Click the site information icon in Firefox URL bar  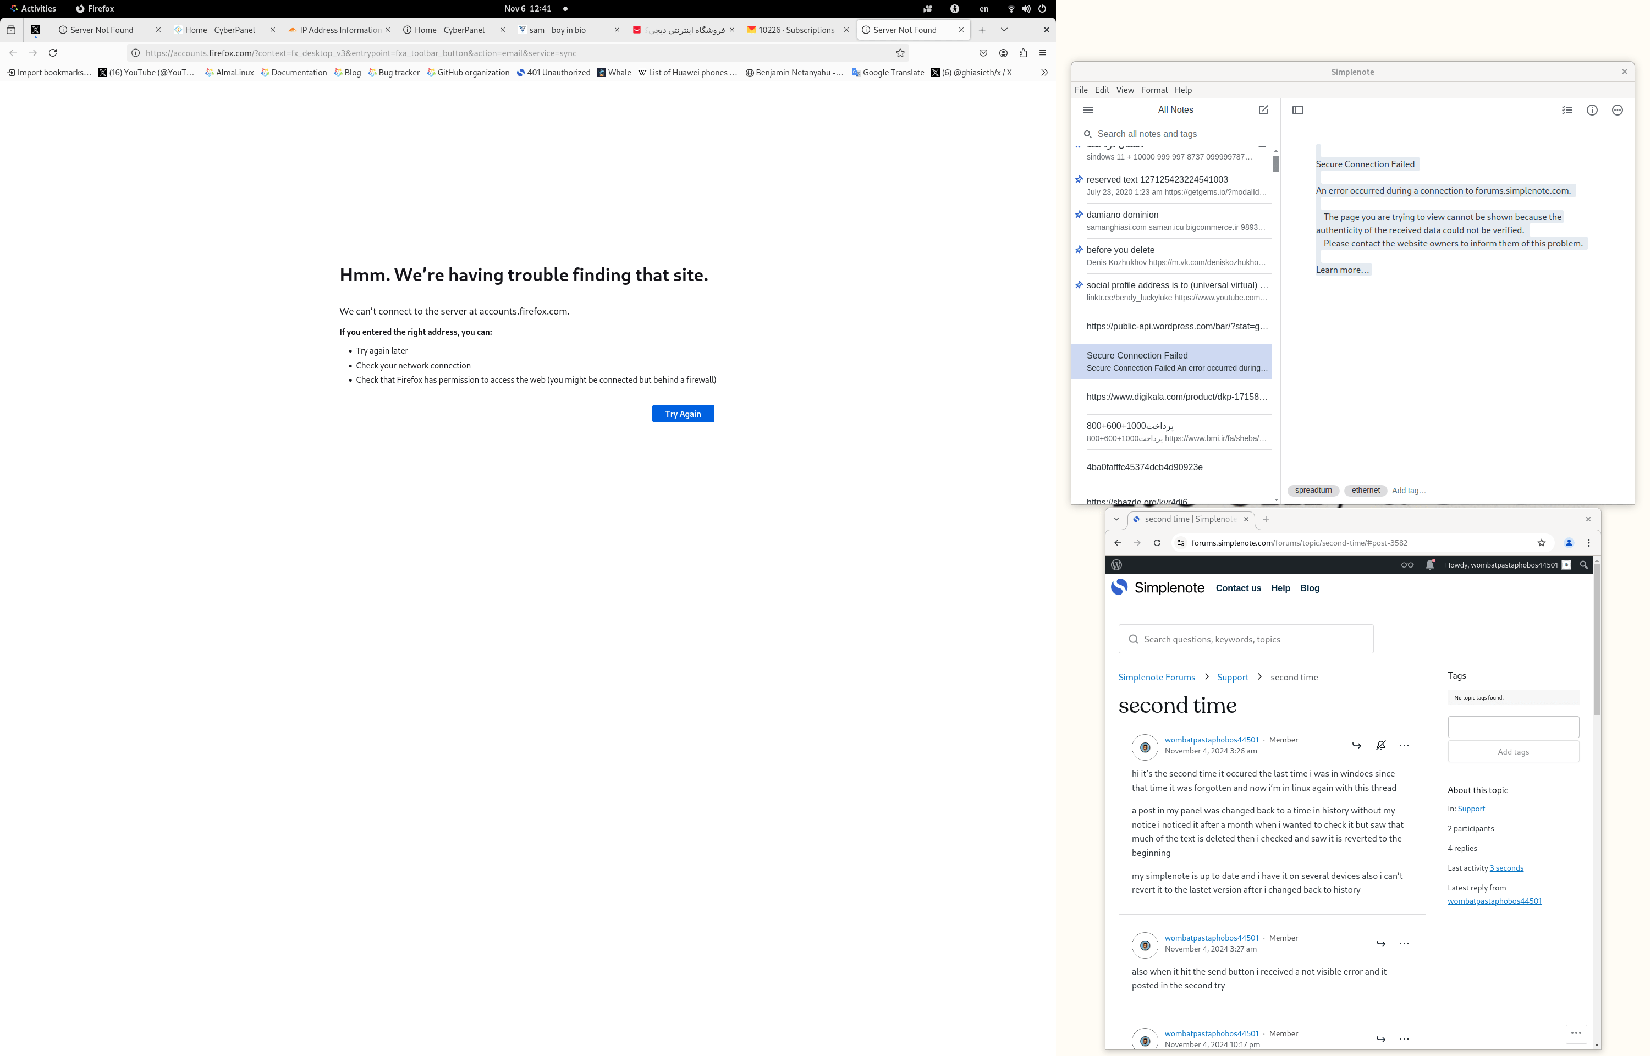(136, 53)
